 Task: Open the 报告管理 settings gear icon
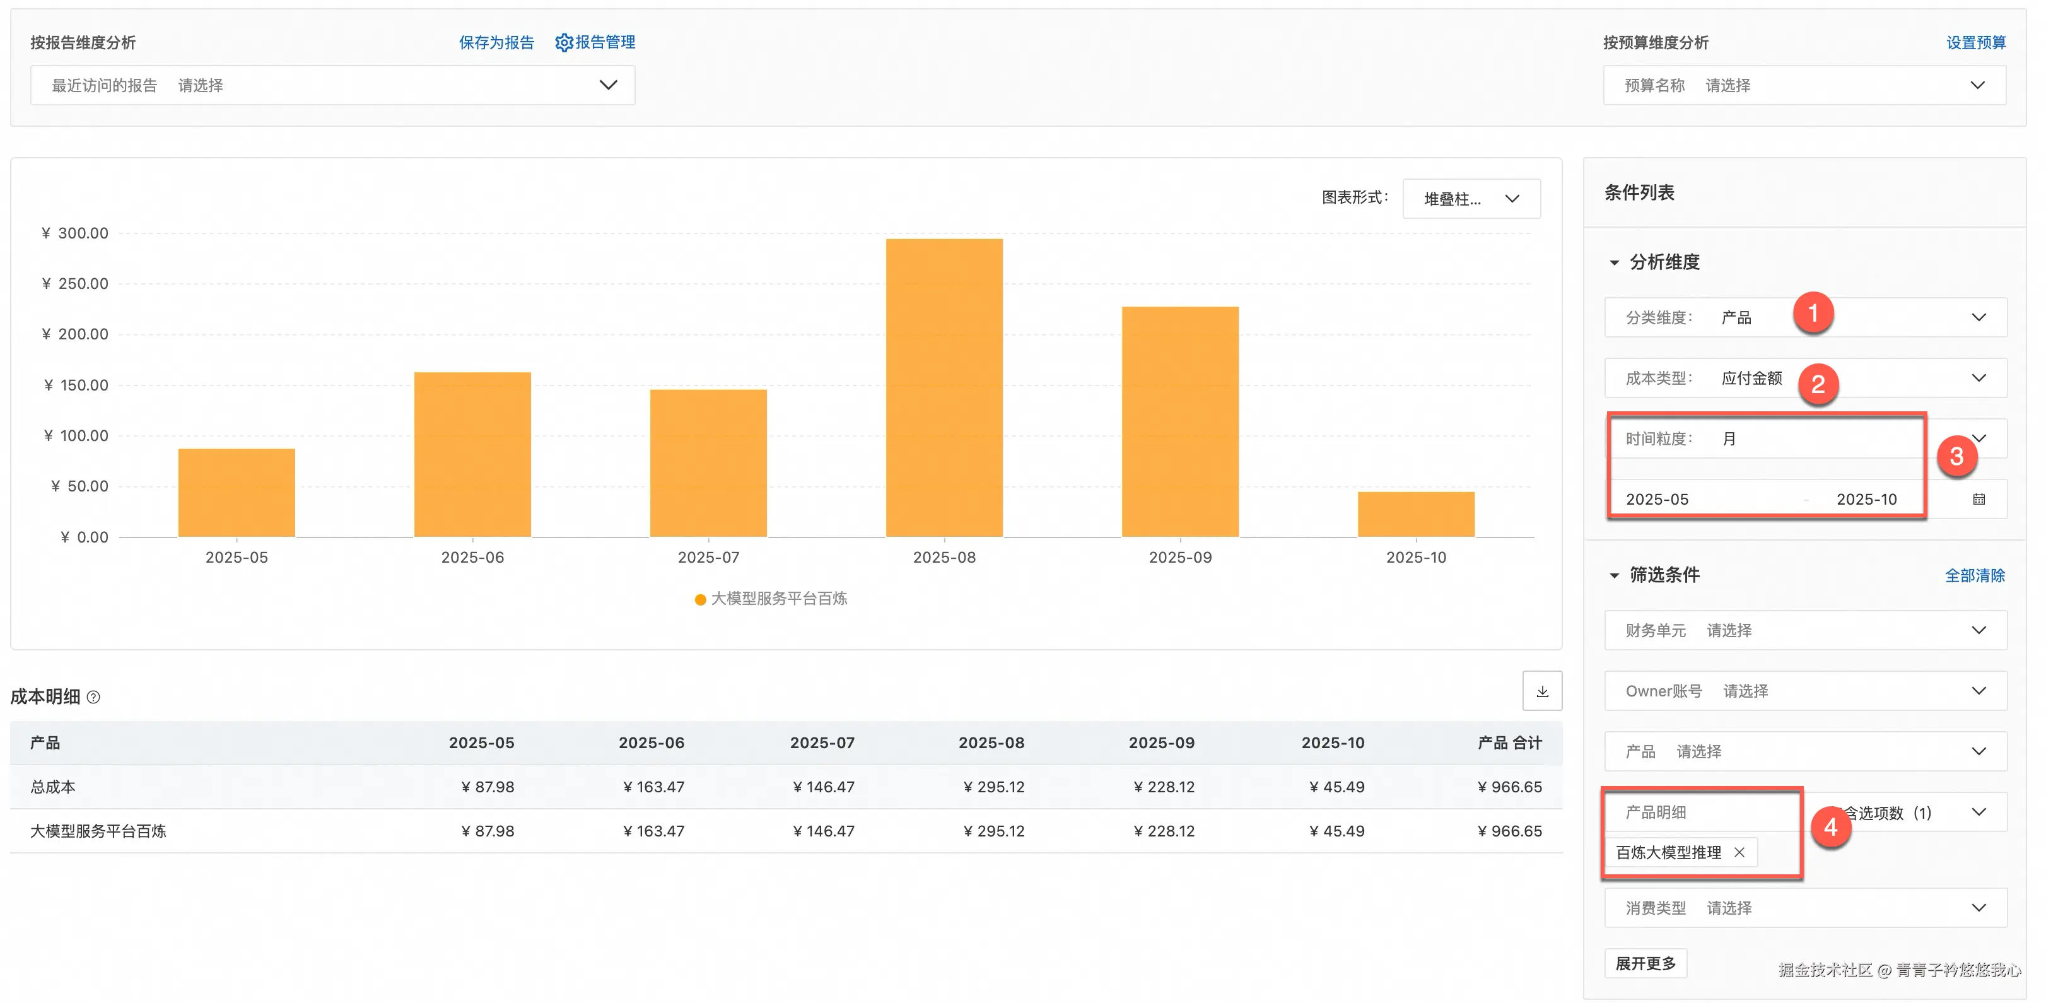pyautogui.click(x=564, y=42)
